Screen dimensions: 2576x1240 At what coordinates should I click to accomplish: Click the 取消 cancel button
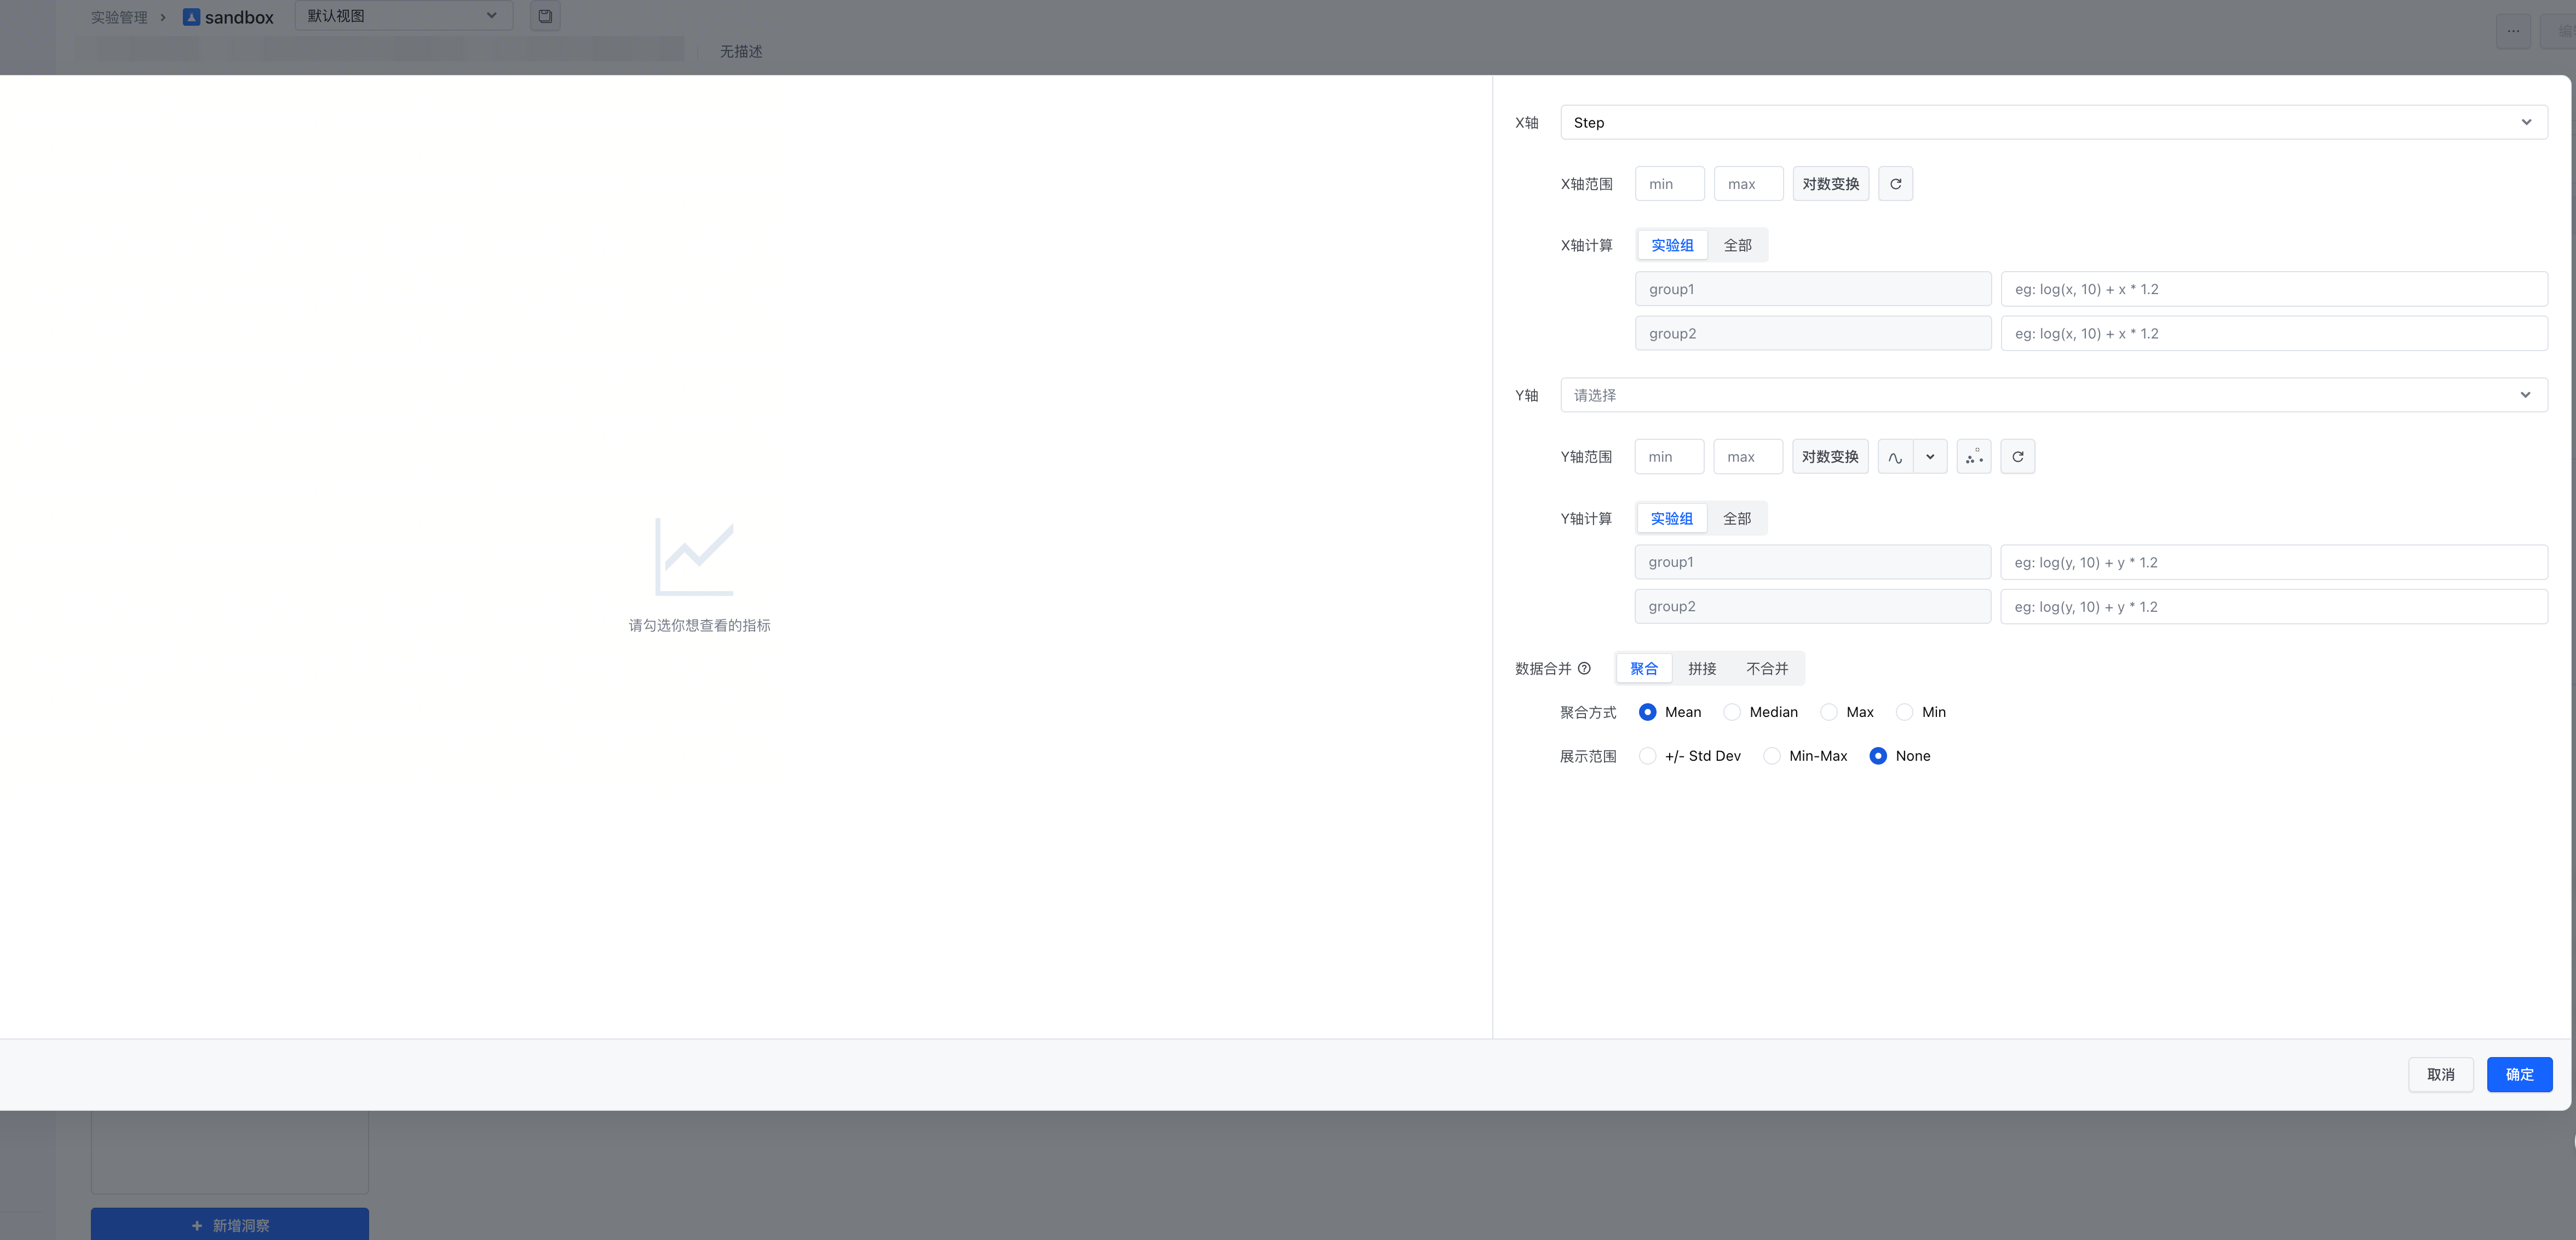(x=2440, y=1074)
